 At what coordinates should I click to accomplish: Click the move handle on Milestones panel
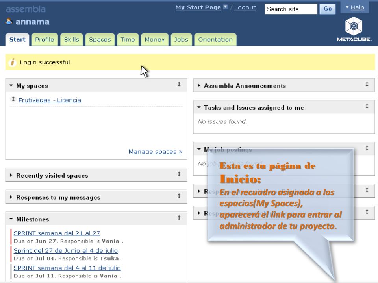(179, 218)
